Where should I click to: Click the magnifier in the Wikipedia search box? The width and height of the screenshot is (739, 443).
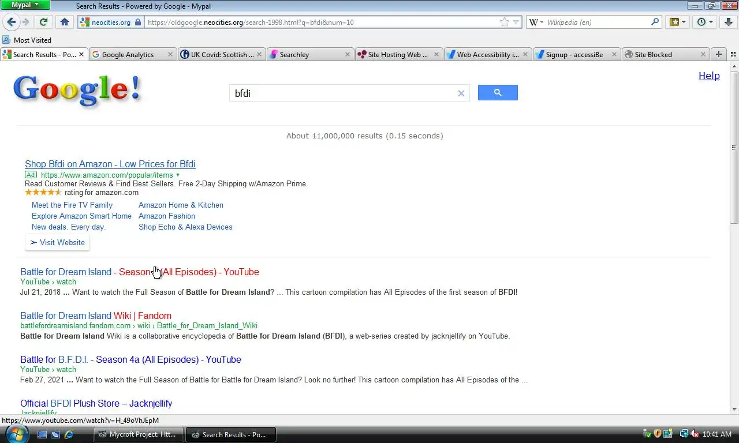pos(655,22)
